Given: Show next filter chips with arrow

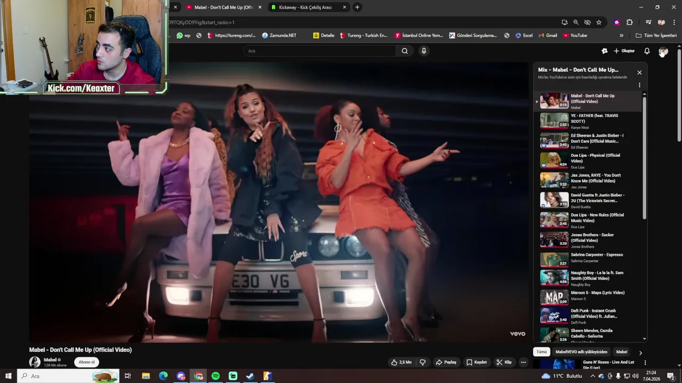Looking at the screenshot, I should (x=640, y=353).
